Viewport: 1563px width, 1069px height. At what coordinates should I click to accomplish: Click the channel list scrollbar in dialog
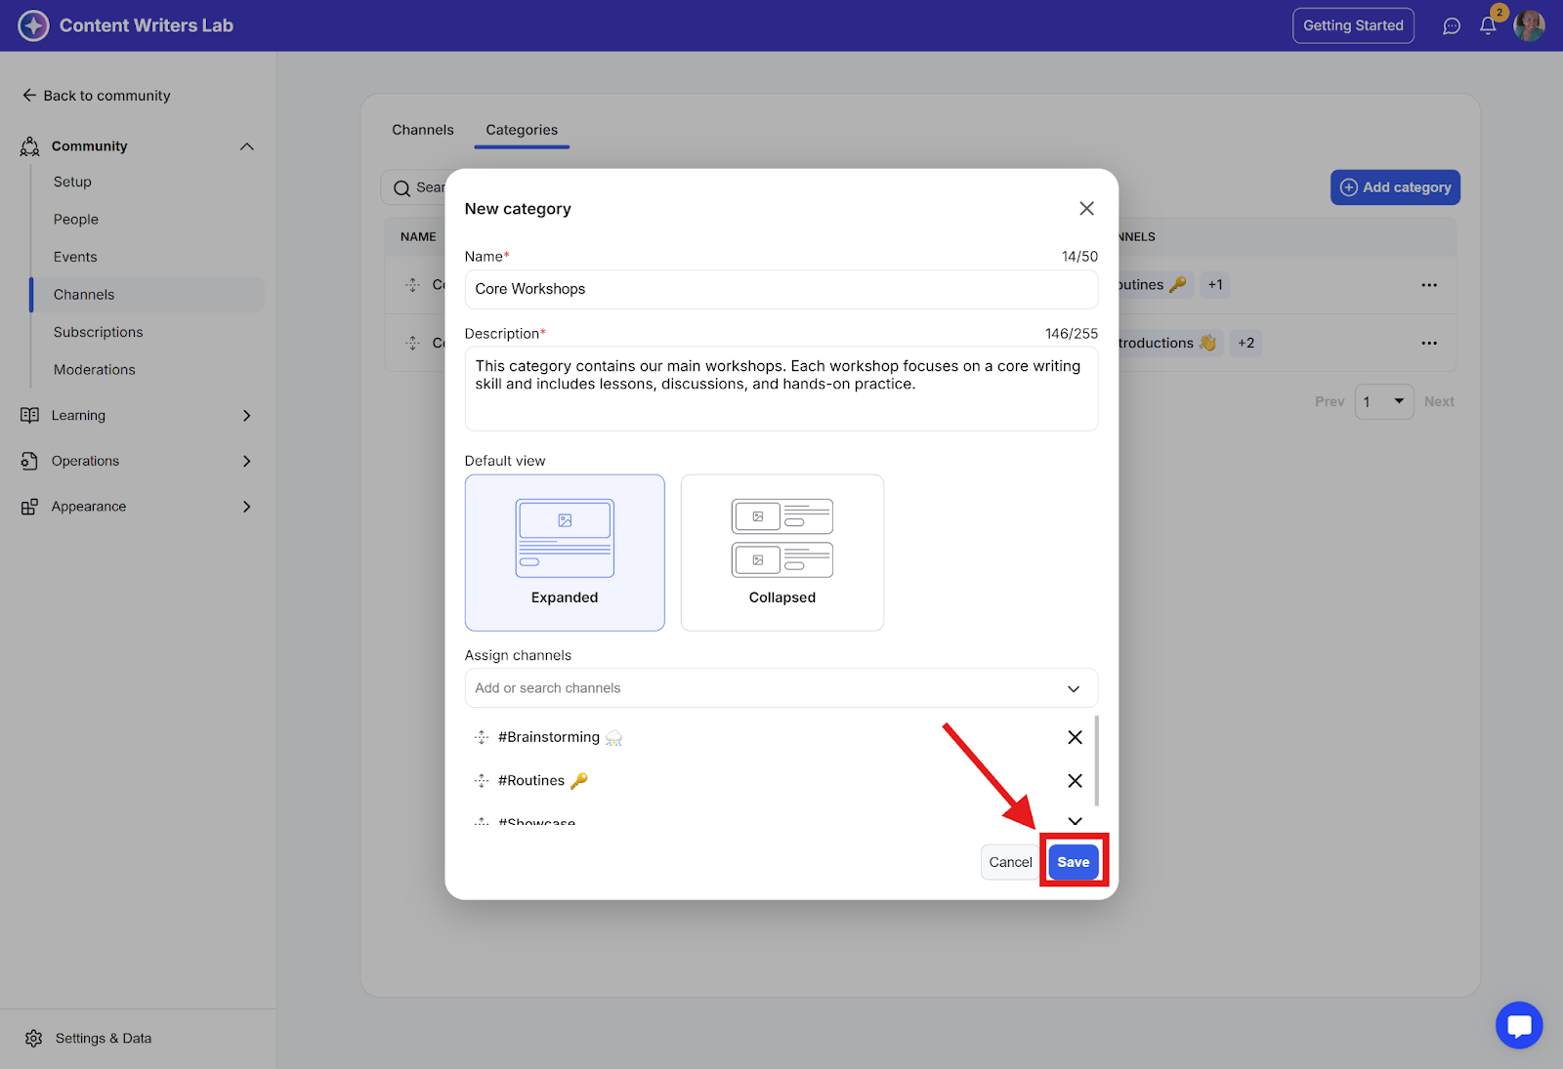[x=1096, y=761]
